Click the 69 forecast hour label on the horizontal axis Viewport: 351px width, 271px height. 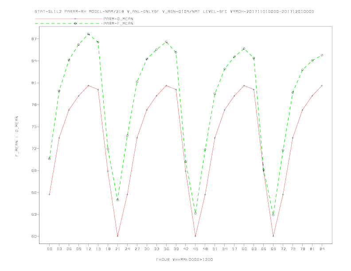[x=273, y=249]
